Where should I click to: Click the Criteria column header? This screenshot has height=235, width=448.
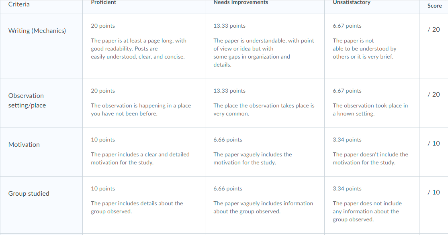click(19, 4)
